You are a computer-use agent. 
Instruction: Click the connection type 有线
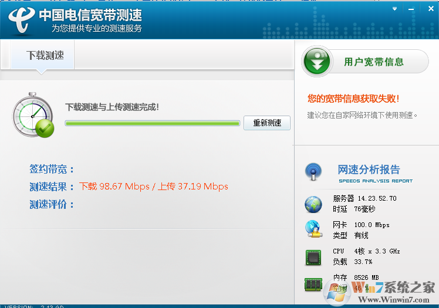(361, 235)
